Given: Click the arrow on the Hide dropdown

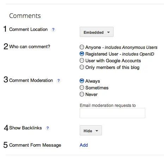Looking at the screenshot, I should click(x=97, y=131).
